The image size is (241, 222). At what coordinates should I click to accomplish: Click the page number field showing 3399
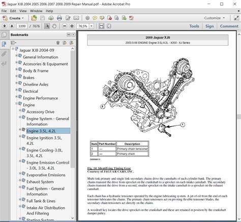point(22,26)
